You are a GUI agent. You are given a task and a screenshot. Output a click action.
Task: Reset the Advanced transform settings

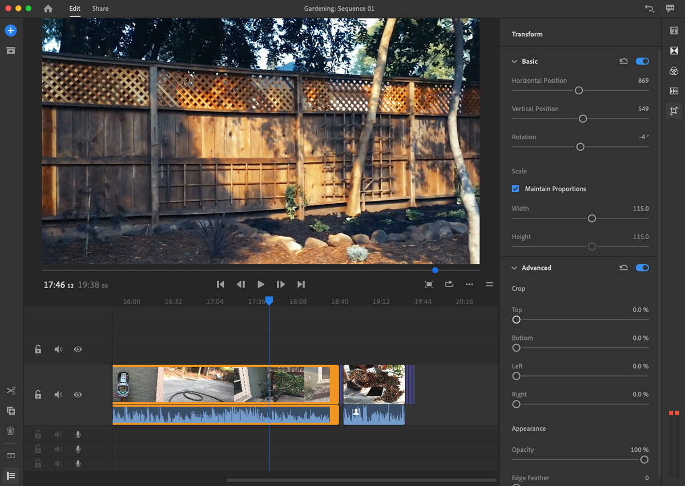click(623, 268)
